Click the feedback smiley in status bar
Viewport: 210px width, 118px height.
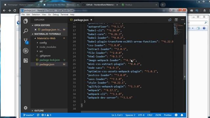[x=176, y=115]
